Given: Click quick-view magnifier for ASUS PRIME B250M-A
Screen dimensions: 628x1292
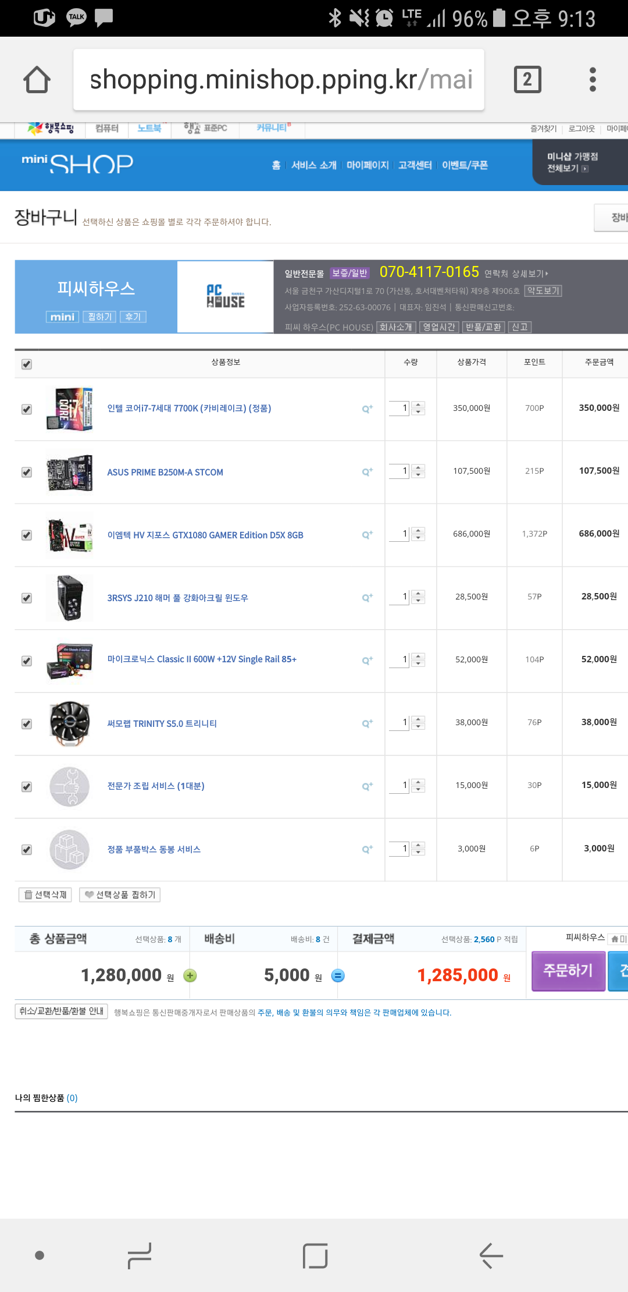Looking at the screenshot, I should click(367, 472).
